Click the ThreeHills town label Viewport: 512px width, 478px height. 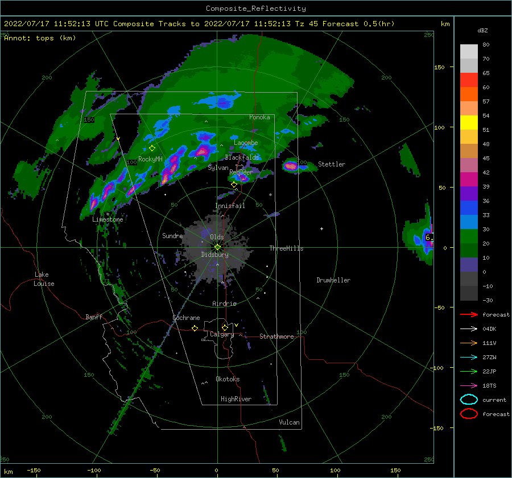click(286, 248)
